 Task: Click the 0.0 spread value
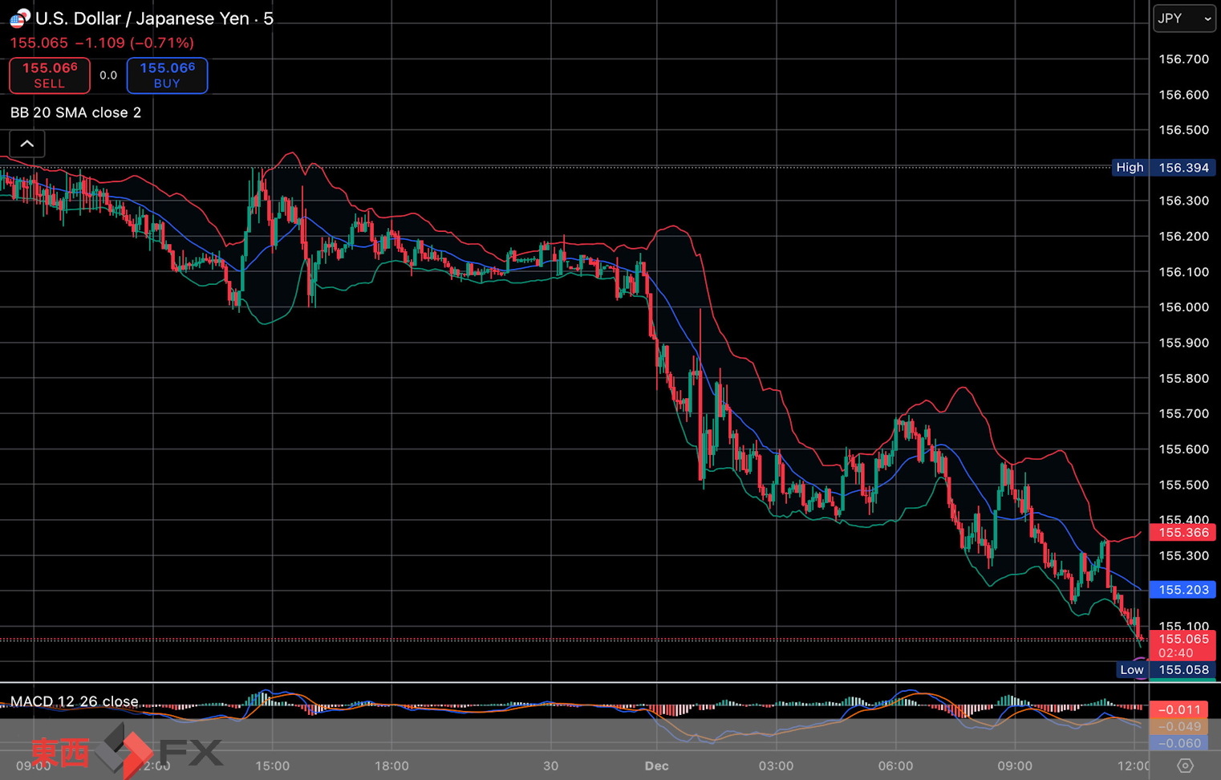click(108, 75)
